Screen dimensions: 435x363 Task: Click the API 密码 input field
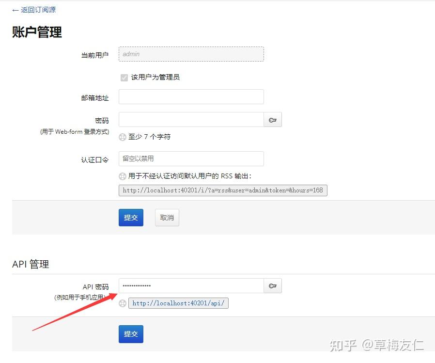point(191,286)
